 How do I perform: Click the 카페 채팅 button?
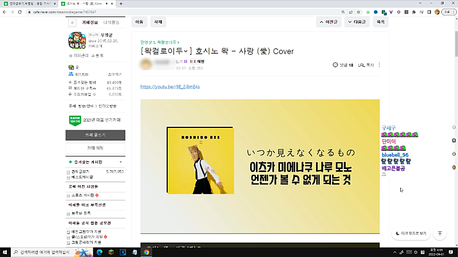click(95, 148)
